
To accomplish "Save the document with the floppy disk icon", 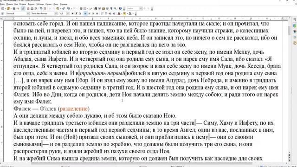I will click(x=14, y=8).
